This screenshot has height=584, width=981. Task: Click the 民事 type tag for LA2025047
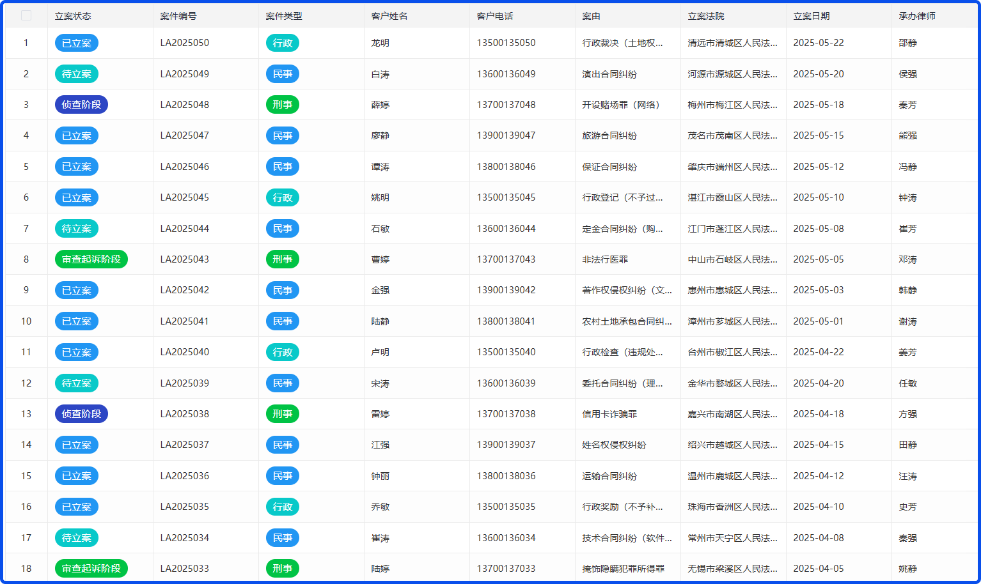[283, 136]
